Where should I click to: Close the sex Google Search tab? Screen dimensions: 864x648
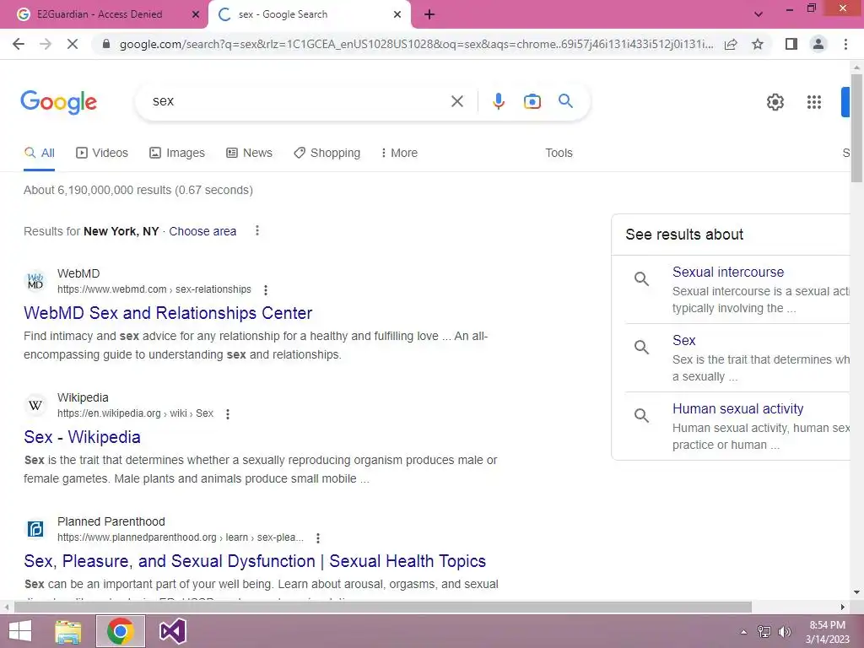[397, 14]
